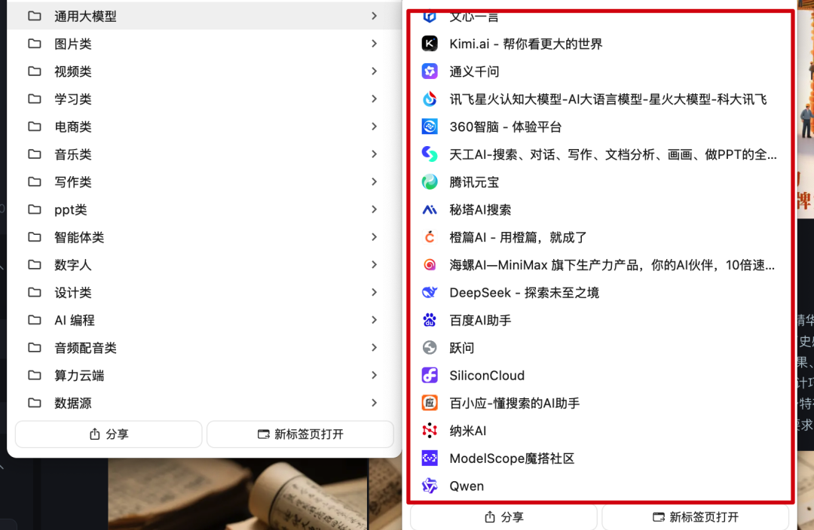Open the AI 编程 bookmark folder
This screenshot has width=814, height=530.
coord(204,320)
